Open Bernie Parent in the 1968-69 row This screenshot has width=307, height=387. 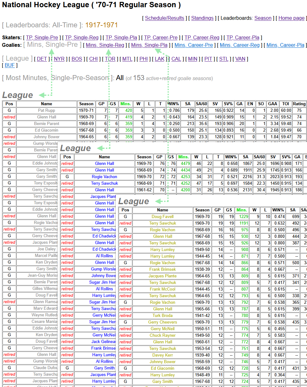pos(47,124)
